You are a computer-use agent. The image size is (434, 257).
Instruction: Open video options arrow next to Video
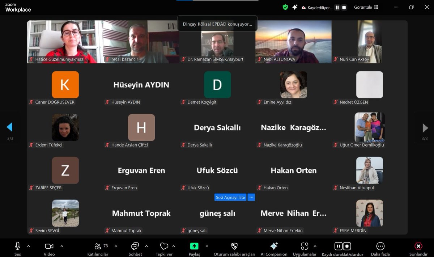(x=62, y=246)
